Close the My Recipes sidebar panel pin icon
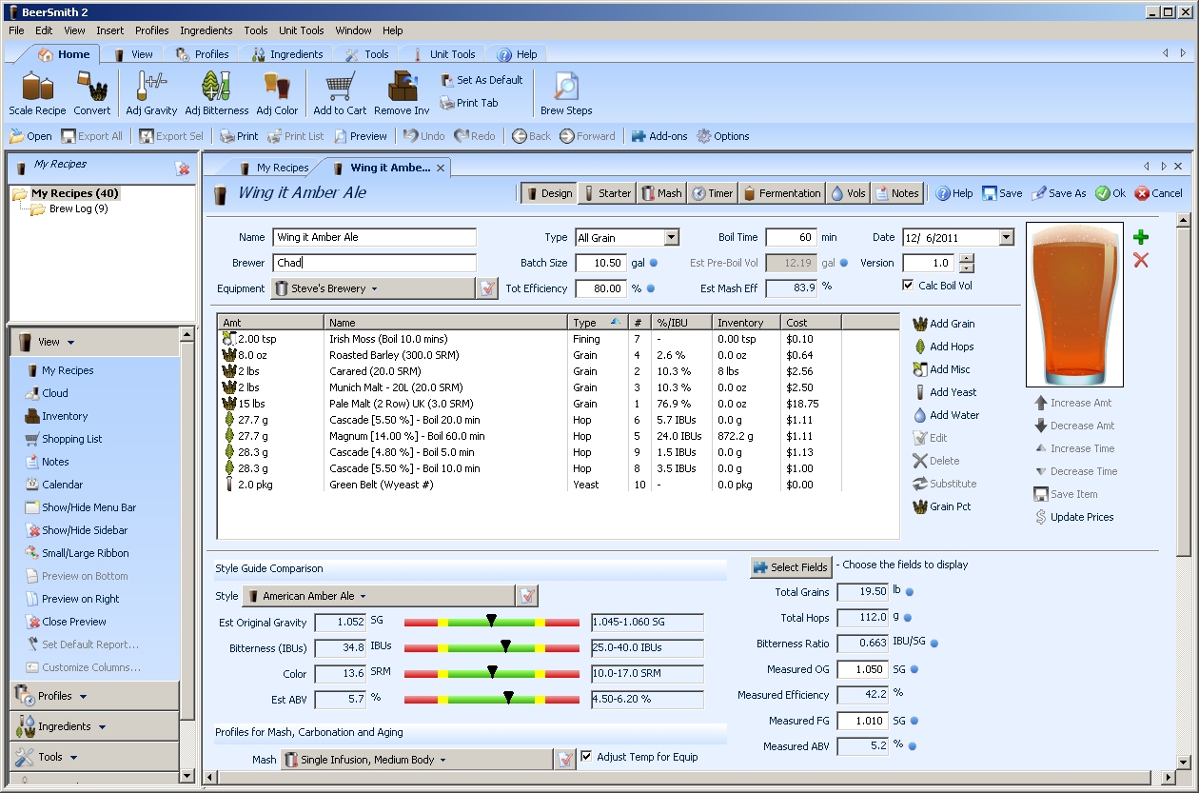The height and width of the screenshot is (793, 1199). [x=183, y=169]
